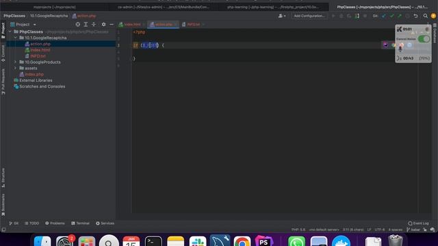Open the Commit vertical tool tab
The image size is (438, 246).
click(3, 53)
